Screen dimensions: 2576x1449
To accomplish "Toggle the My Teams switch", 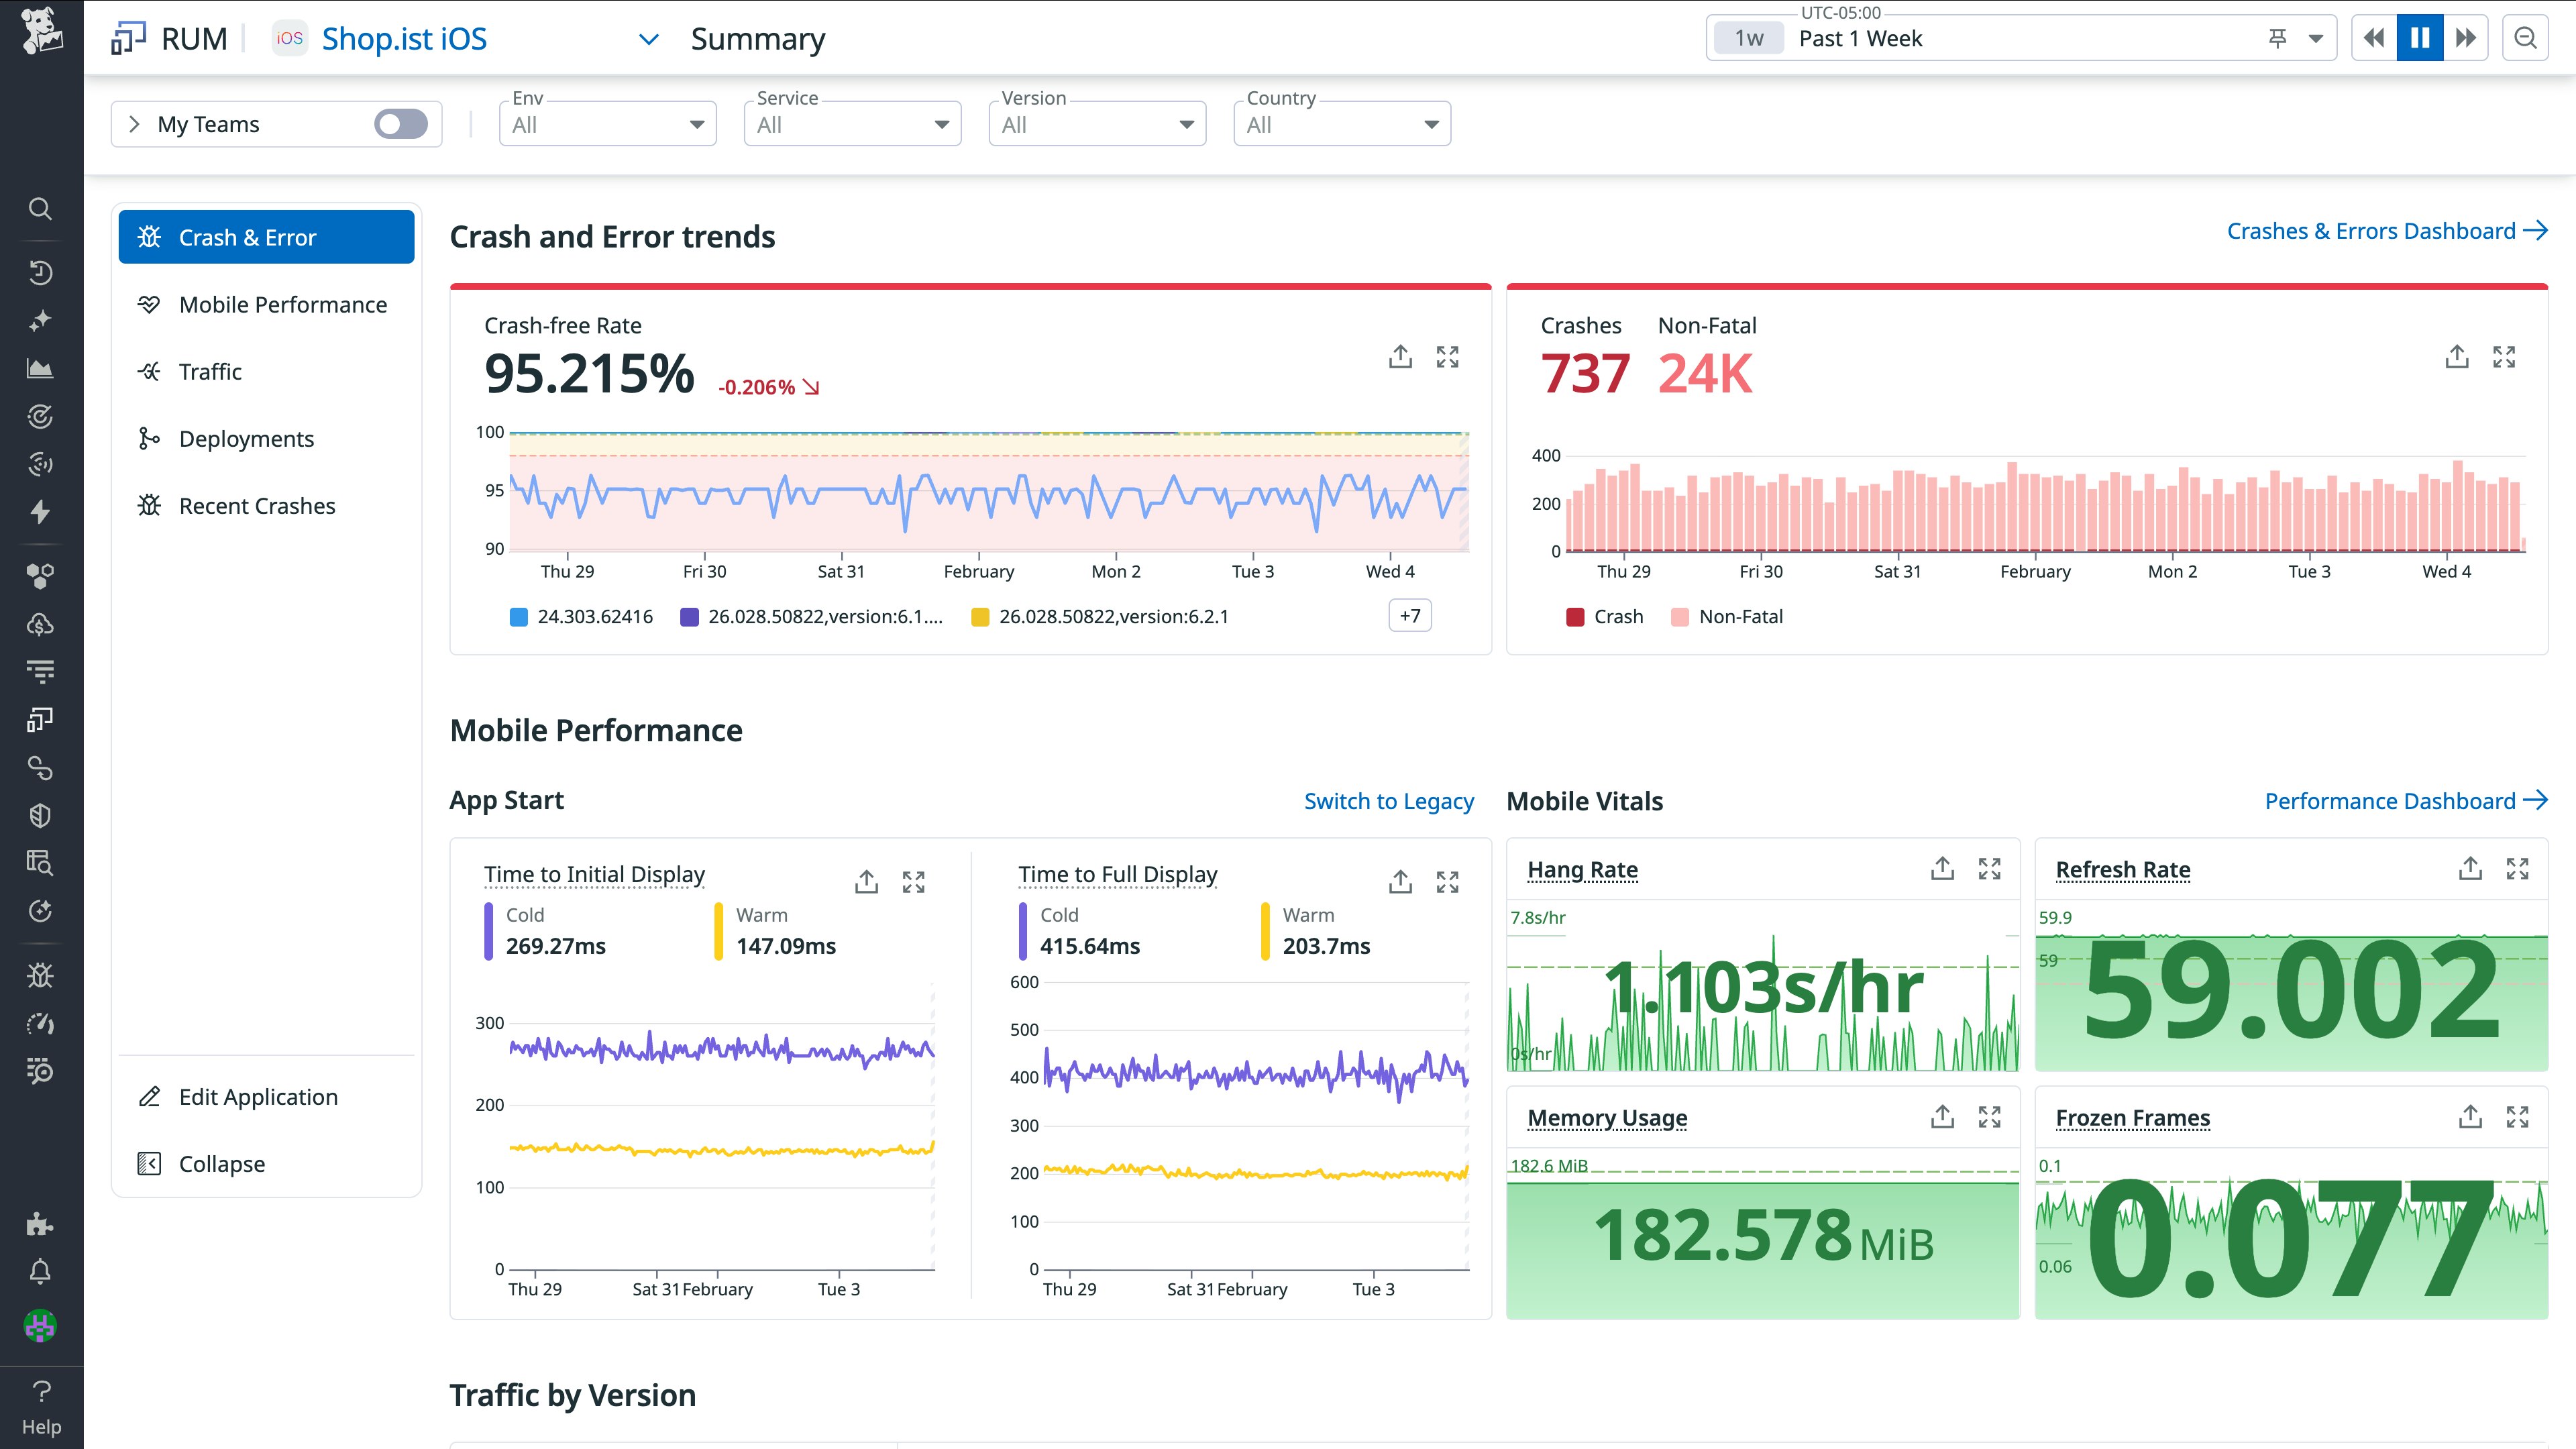I will point(401,124).
